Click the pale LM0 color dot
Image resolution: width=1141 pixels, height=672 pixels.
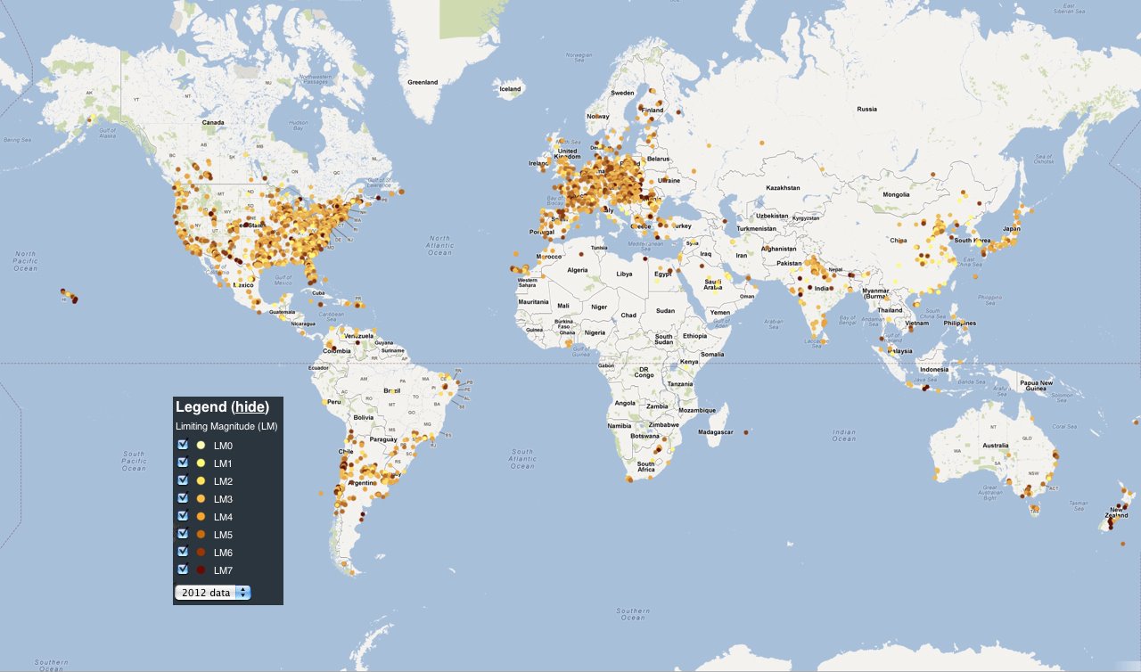pos(201,446)
